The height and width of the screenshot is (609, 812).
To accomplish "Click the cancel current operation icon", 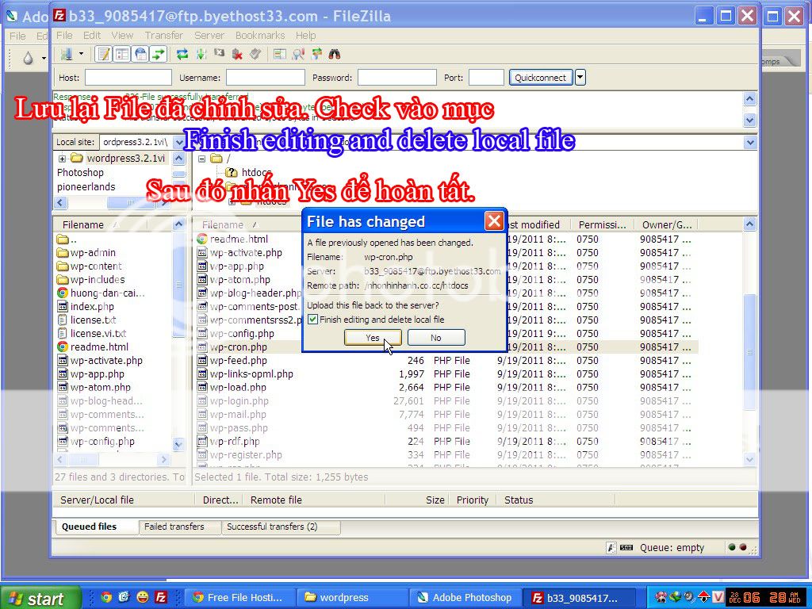I will pos(219,54).
